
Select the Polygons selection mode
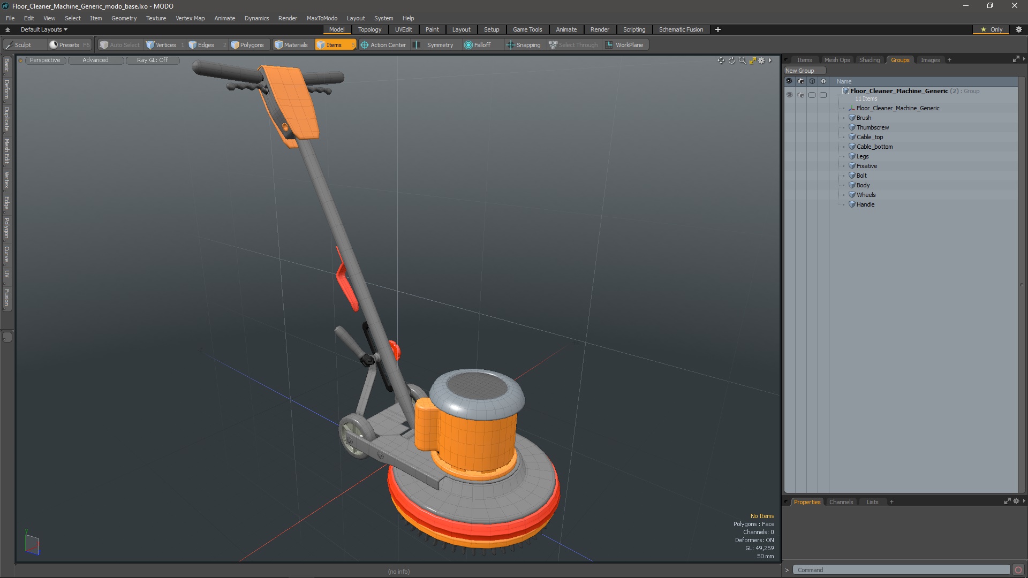click(247, 45)
